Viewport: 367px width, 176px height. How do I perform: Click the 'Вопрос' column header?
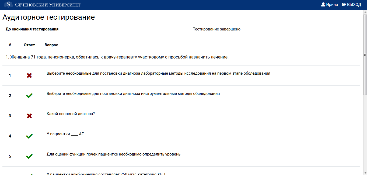[x=51, y=45]
